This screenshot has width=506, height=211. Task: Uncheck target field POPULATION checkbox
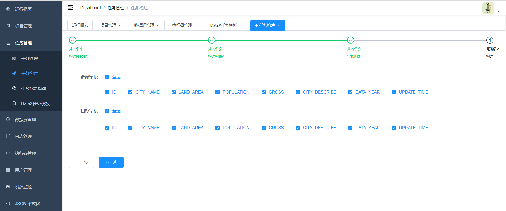click(x=218, y=128)
